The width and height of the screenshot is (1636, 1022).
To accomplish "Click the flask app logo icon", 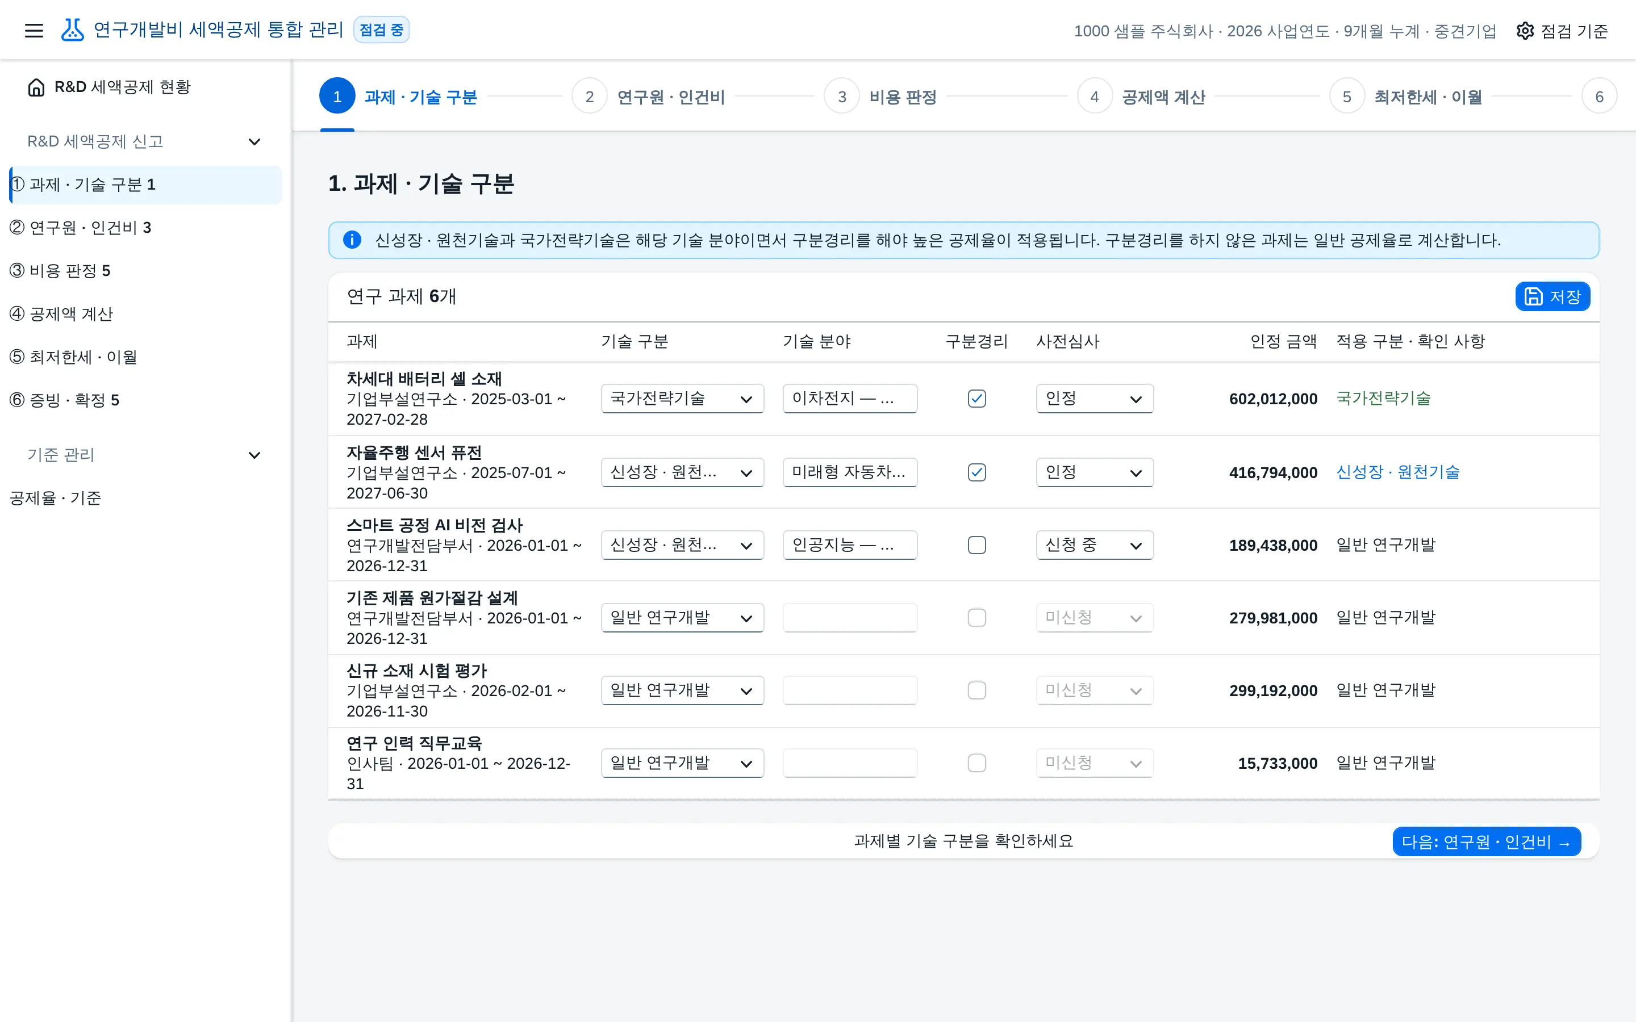I will click(72, 30).
